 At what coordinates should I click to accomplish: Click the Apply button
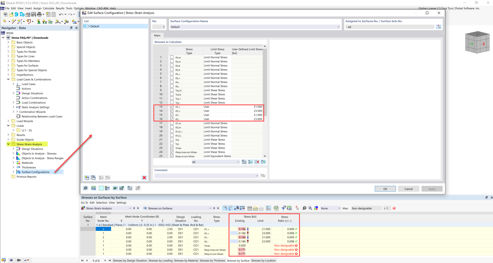click(432, 189)
